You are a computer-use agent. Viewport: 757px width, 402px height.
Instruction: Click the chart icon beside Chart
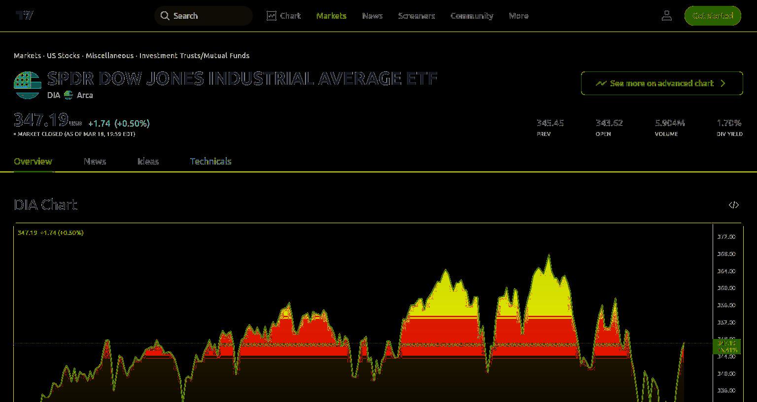tap(272, 16)
